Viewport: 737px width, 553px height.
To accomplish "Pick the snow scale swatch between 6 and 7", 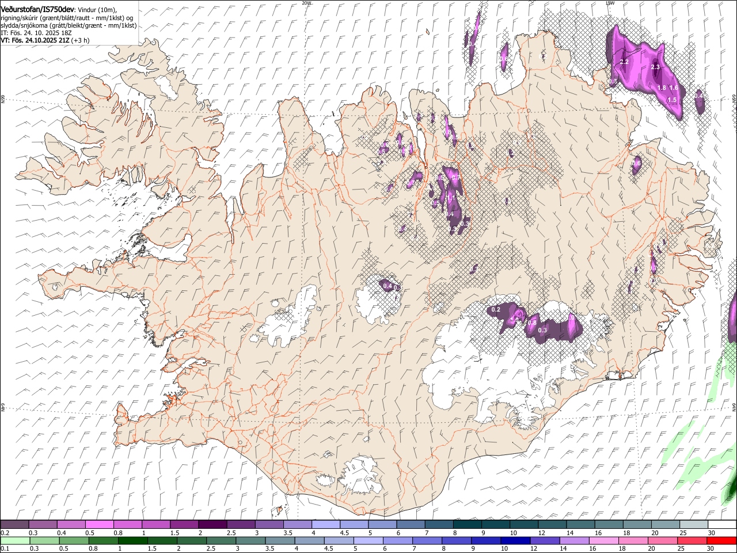I will click(x=411, y=525).
